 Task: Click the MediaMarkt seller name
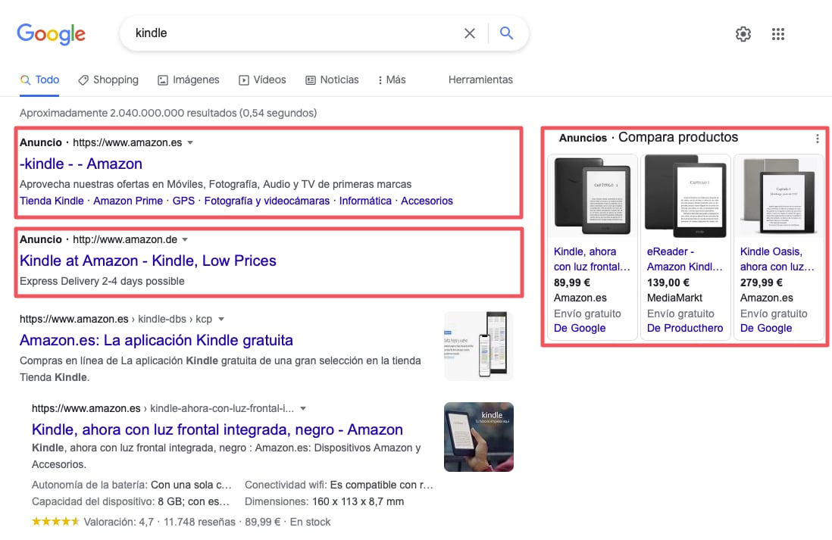click(x=674, y=298)
